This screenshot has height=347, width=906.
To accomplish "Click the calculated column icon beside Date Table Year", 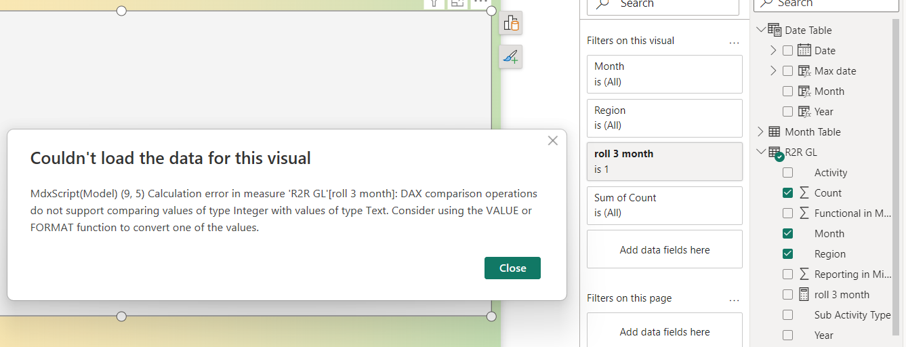I will pos(804,111).
